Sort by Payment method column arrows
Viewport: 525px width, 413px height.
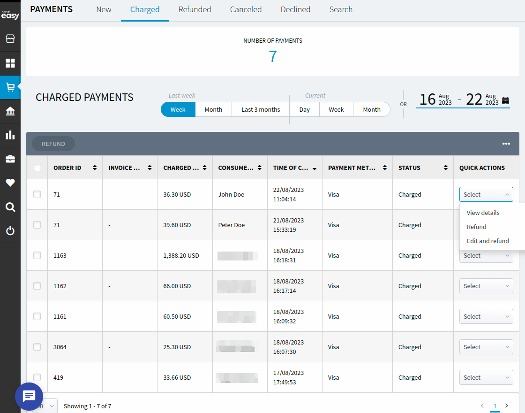point(385,168)
